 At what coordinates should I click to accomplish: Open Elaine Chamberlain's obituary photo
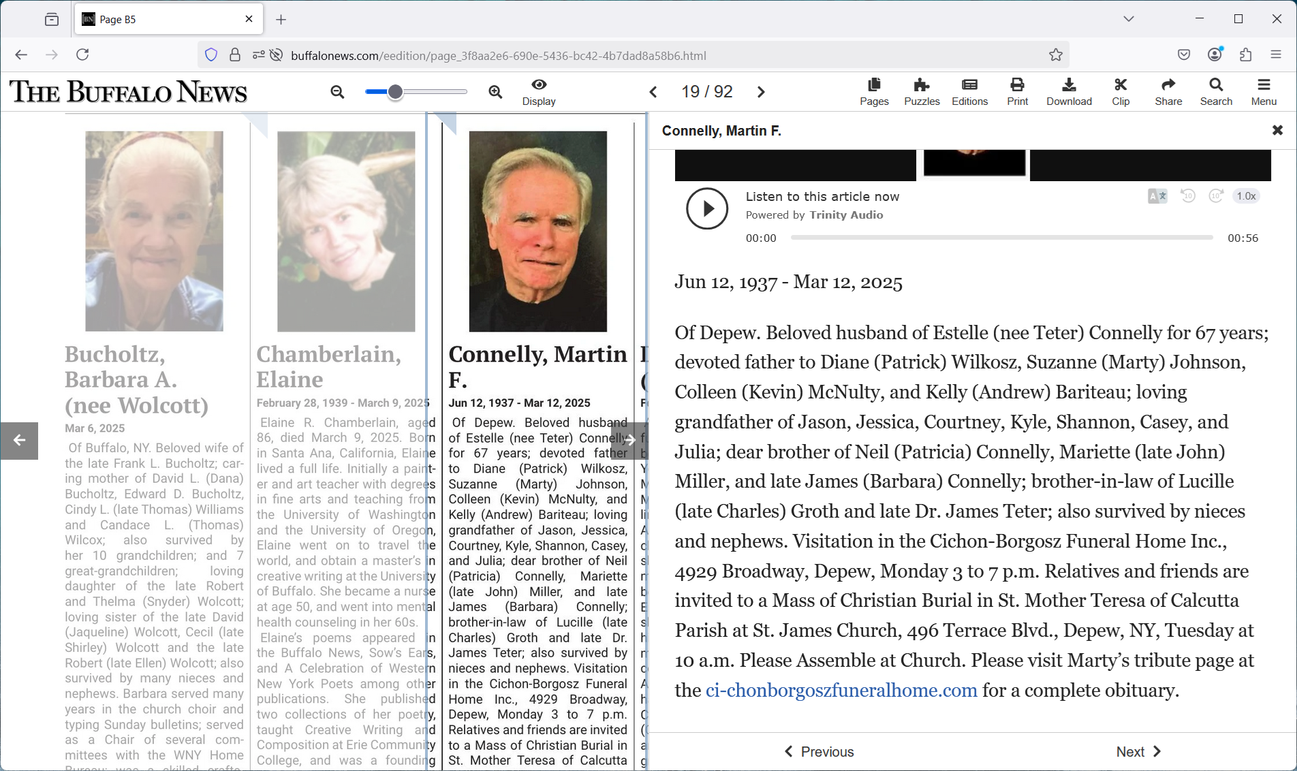pos(346,232)
